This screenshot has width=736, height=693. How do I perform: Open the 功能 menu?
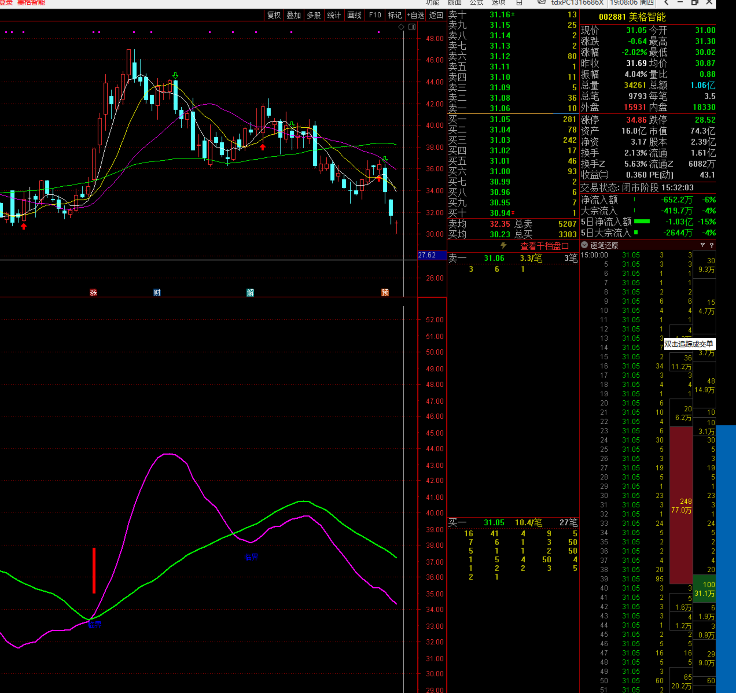click(x=432, y=3)
